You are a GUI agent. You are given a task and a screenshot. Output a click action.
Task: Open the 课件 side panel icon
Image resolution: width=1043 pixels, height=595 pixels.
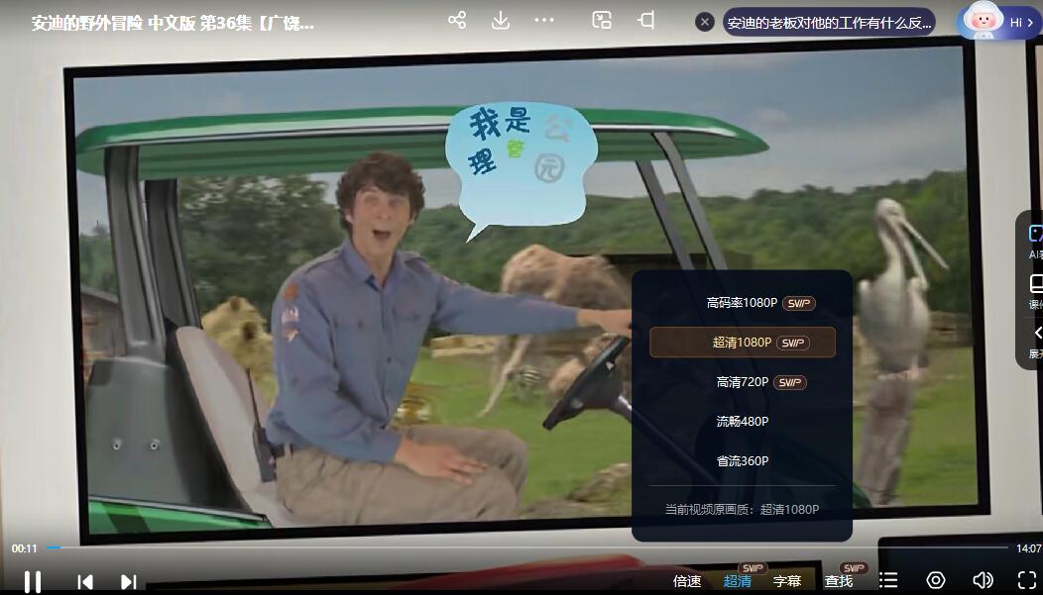tap(1036, 291)
